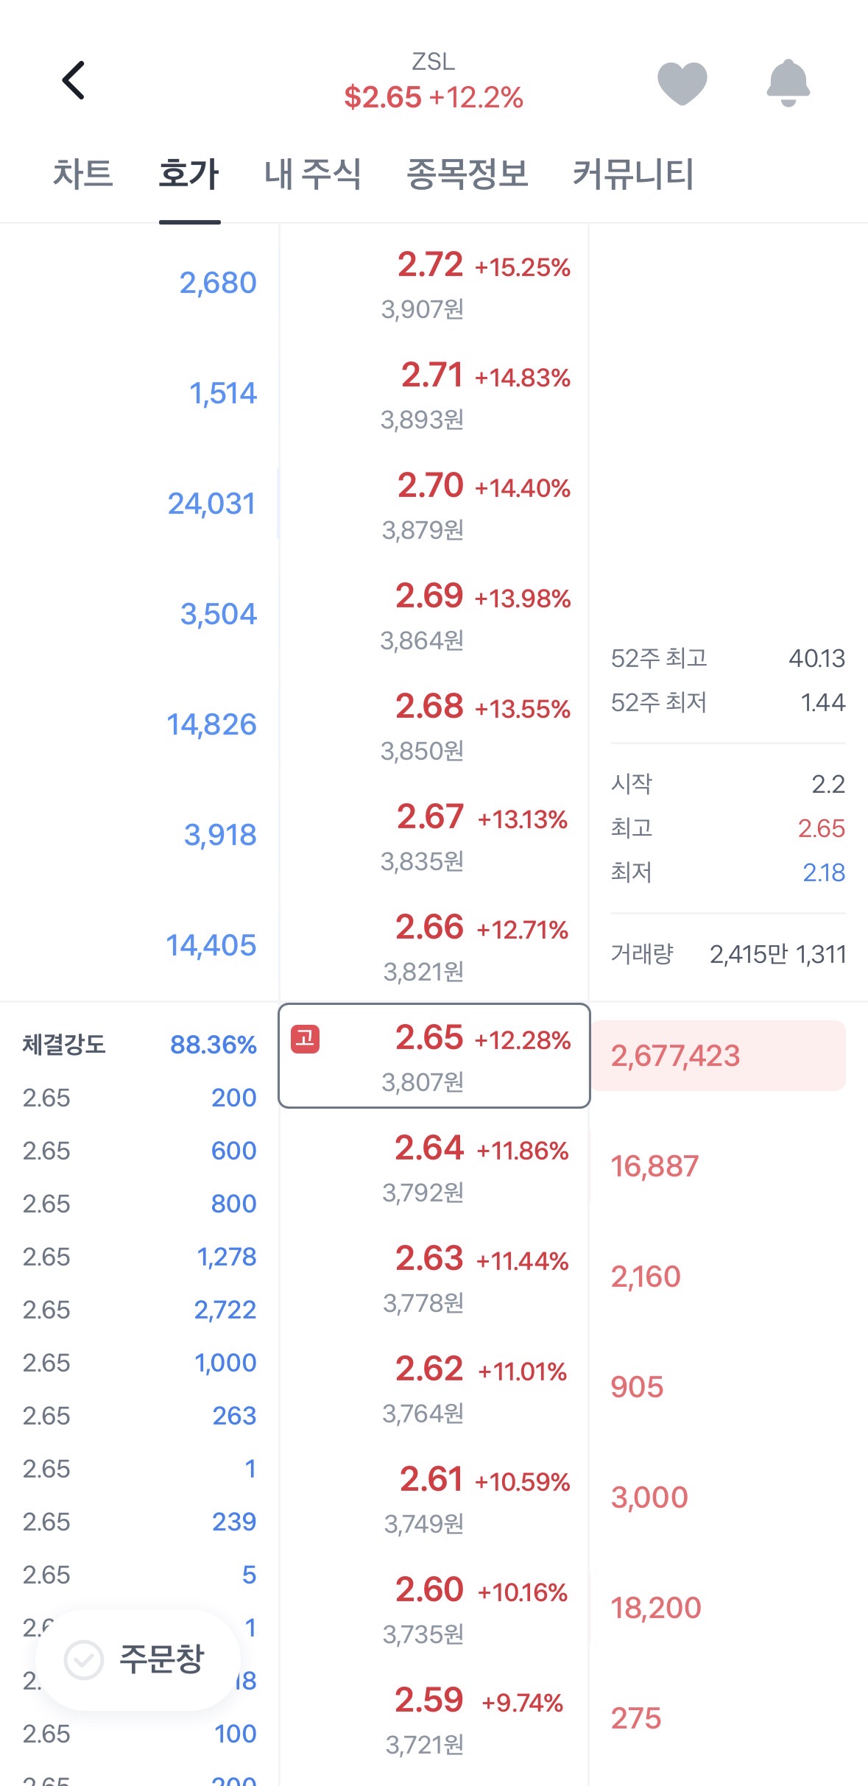Viewport: 868px width, 1786px height.
Task: Tap the back arrow icon
Action: coord(74,80)
